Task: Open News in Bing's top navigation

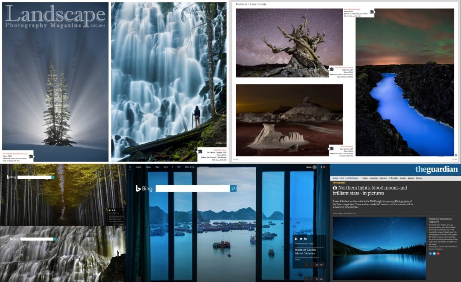Action: (x=166, y=167)
